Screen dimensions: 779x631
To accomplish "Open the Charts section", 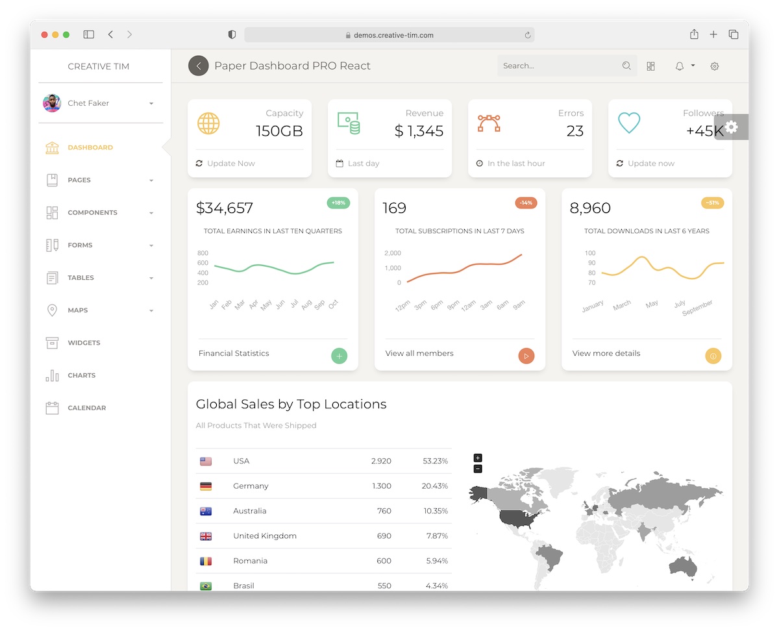I will point(81,375).
